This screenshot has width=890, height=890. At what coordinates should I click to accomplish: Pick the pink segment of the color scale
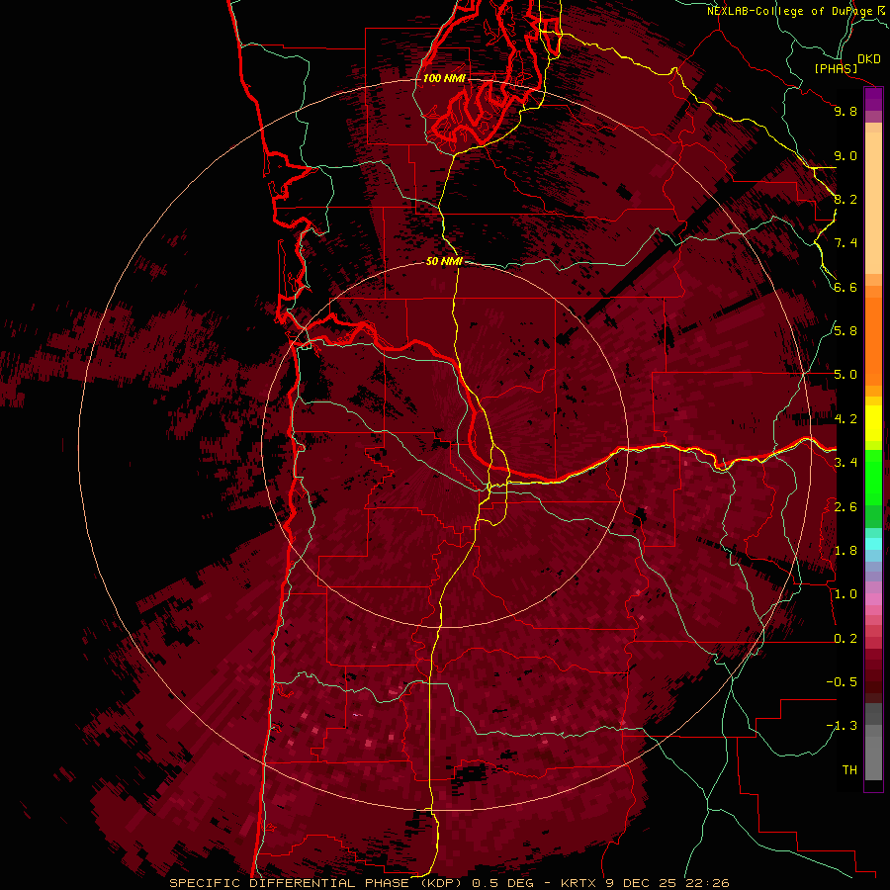[x=873, y=599]
